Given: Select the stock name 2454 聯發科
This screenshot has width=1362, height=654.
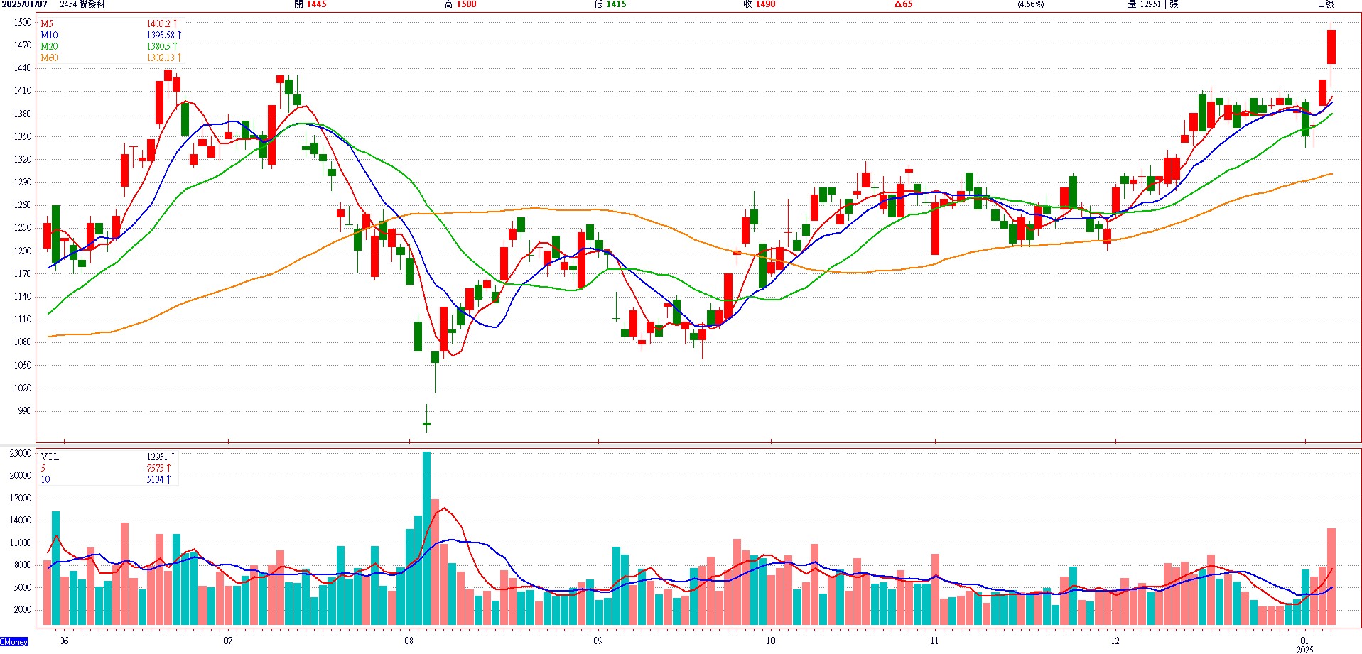Looking at the screenshot, I should pos(82,4).
